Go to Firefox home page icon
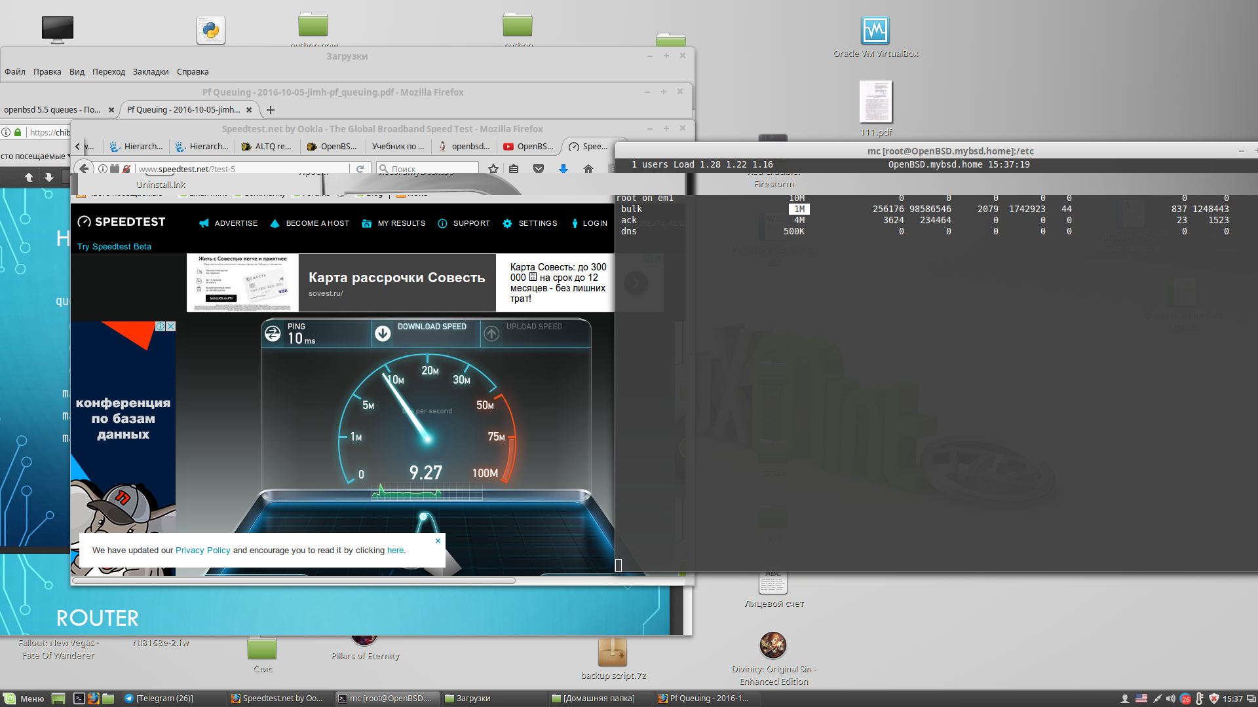 point(588,169)
